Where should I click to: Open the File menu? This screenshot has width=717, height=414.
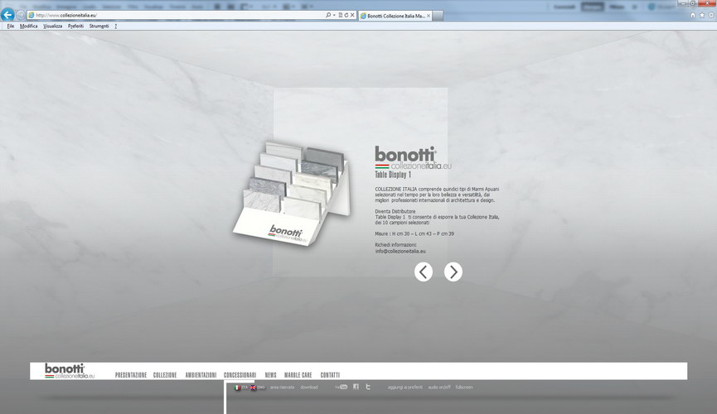click(11, 26)
